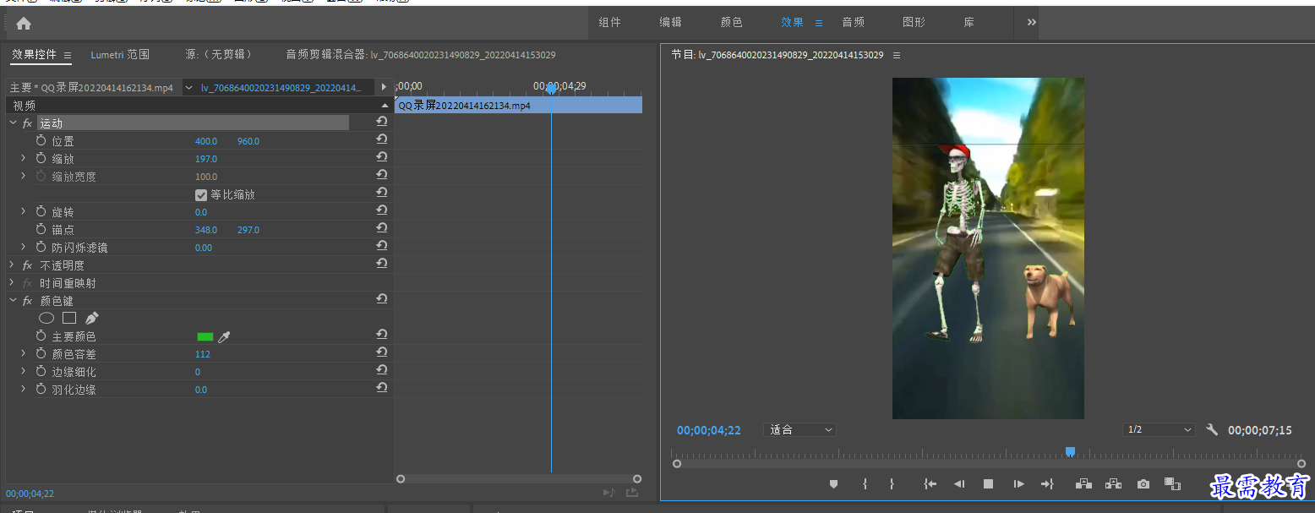The image size is (1315, 513).
Task: Reset the 颜色键 effect
Action: [x=382, y=300]
